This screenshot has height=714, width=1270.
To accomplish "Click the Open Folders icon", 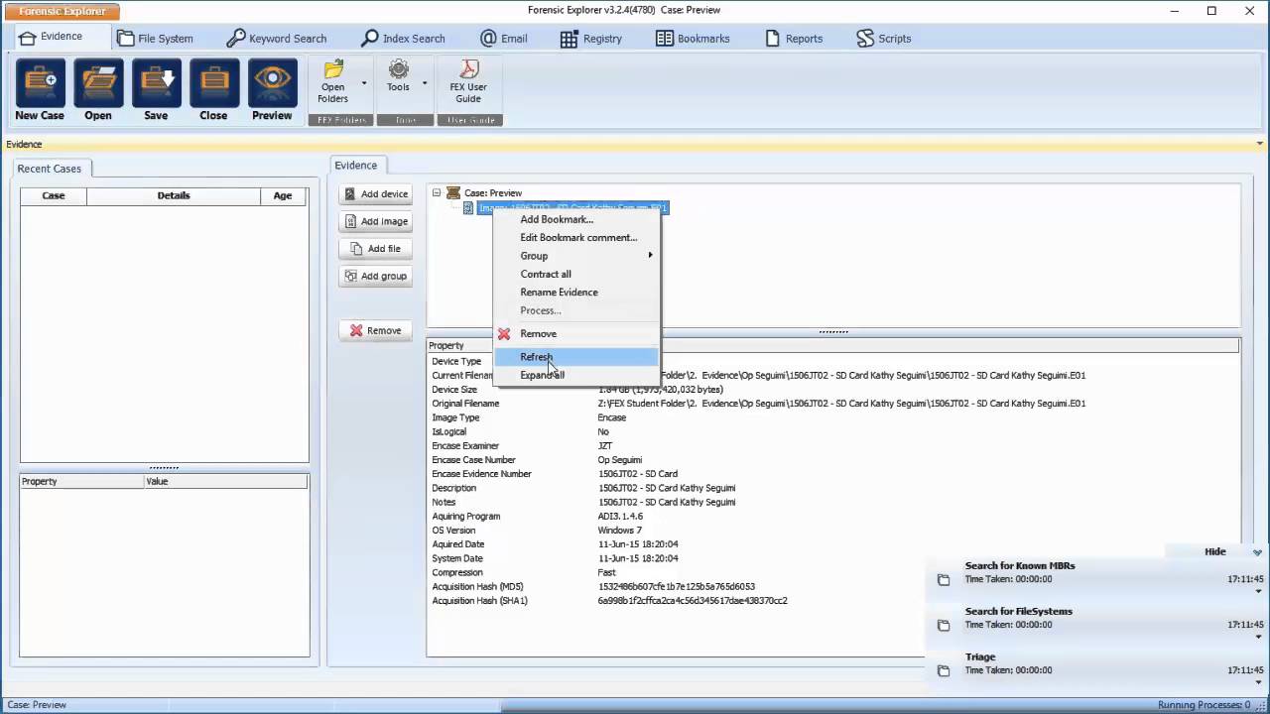I will [333, 68].
